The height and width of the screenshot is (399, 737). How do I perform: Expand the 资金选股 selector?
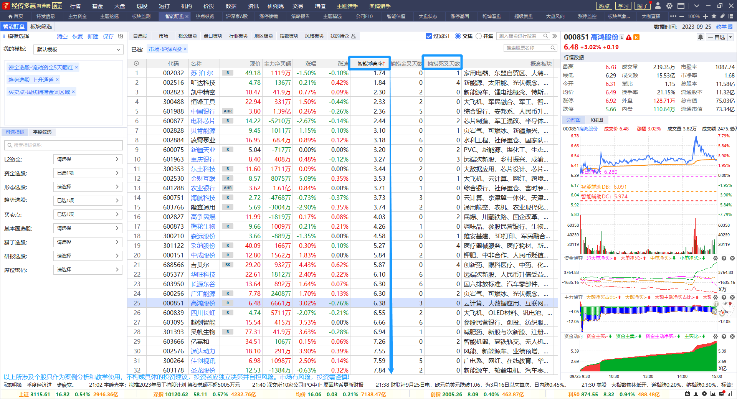point(88,173)
